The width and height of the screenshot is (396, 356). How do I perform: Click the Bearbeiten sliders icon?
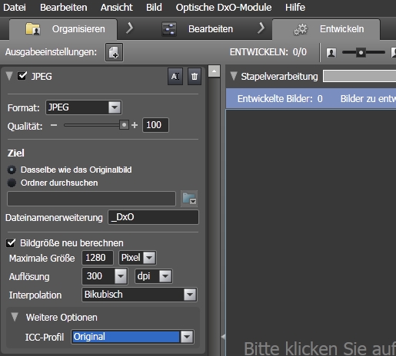(169, 29)
